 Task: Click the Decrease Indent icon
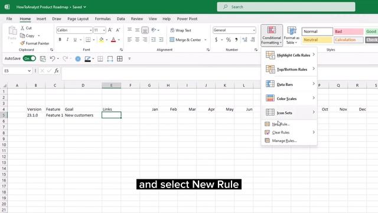[154, 40]
